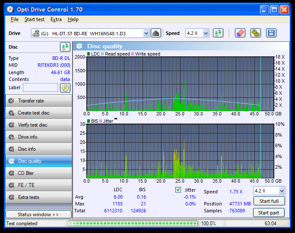The height and width of the screenshot is (233, 295).
Task: Click the Position value 47731 MB
Action: (240, 204)
